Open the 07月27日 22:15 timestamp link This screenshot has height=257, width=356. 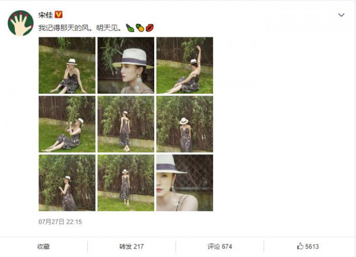(60, 222)
